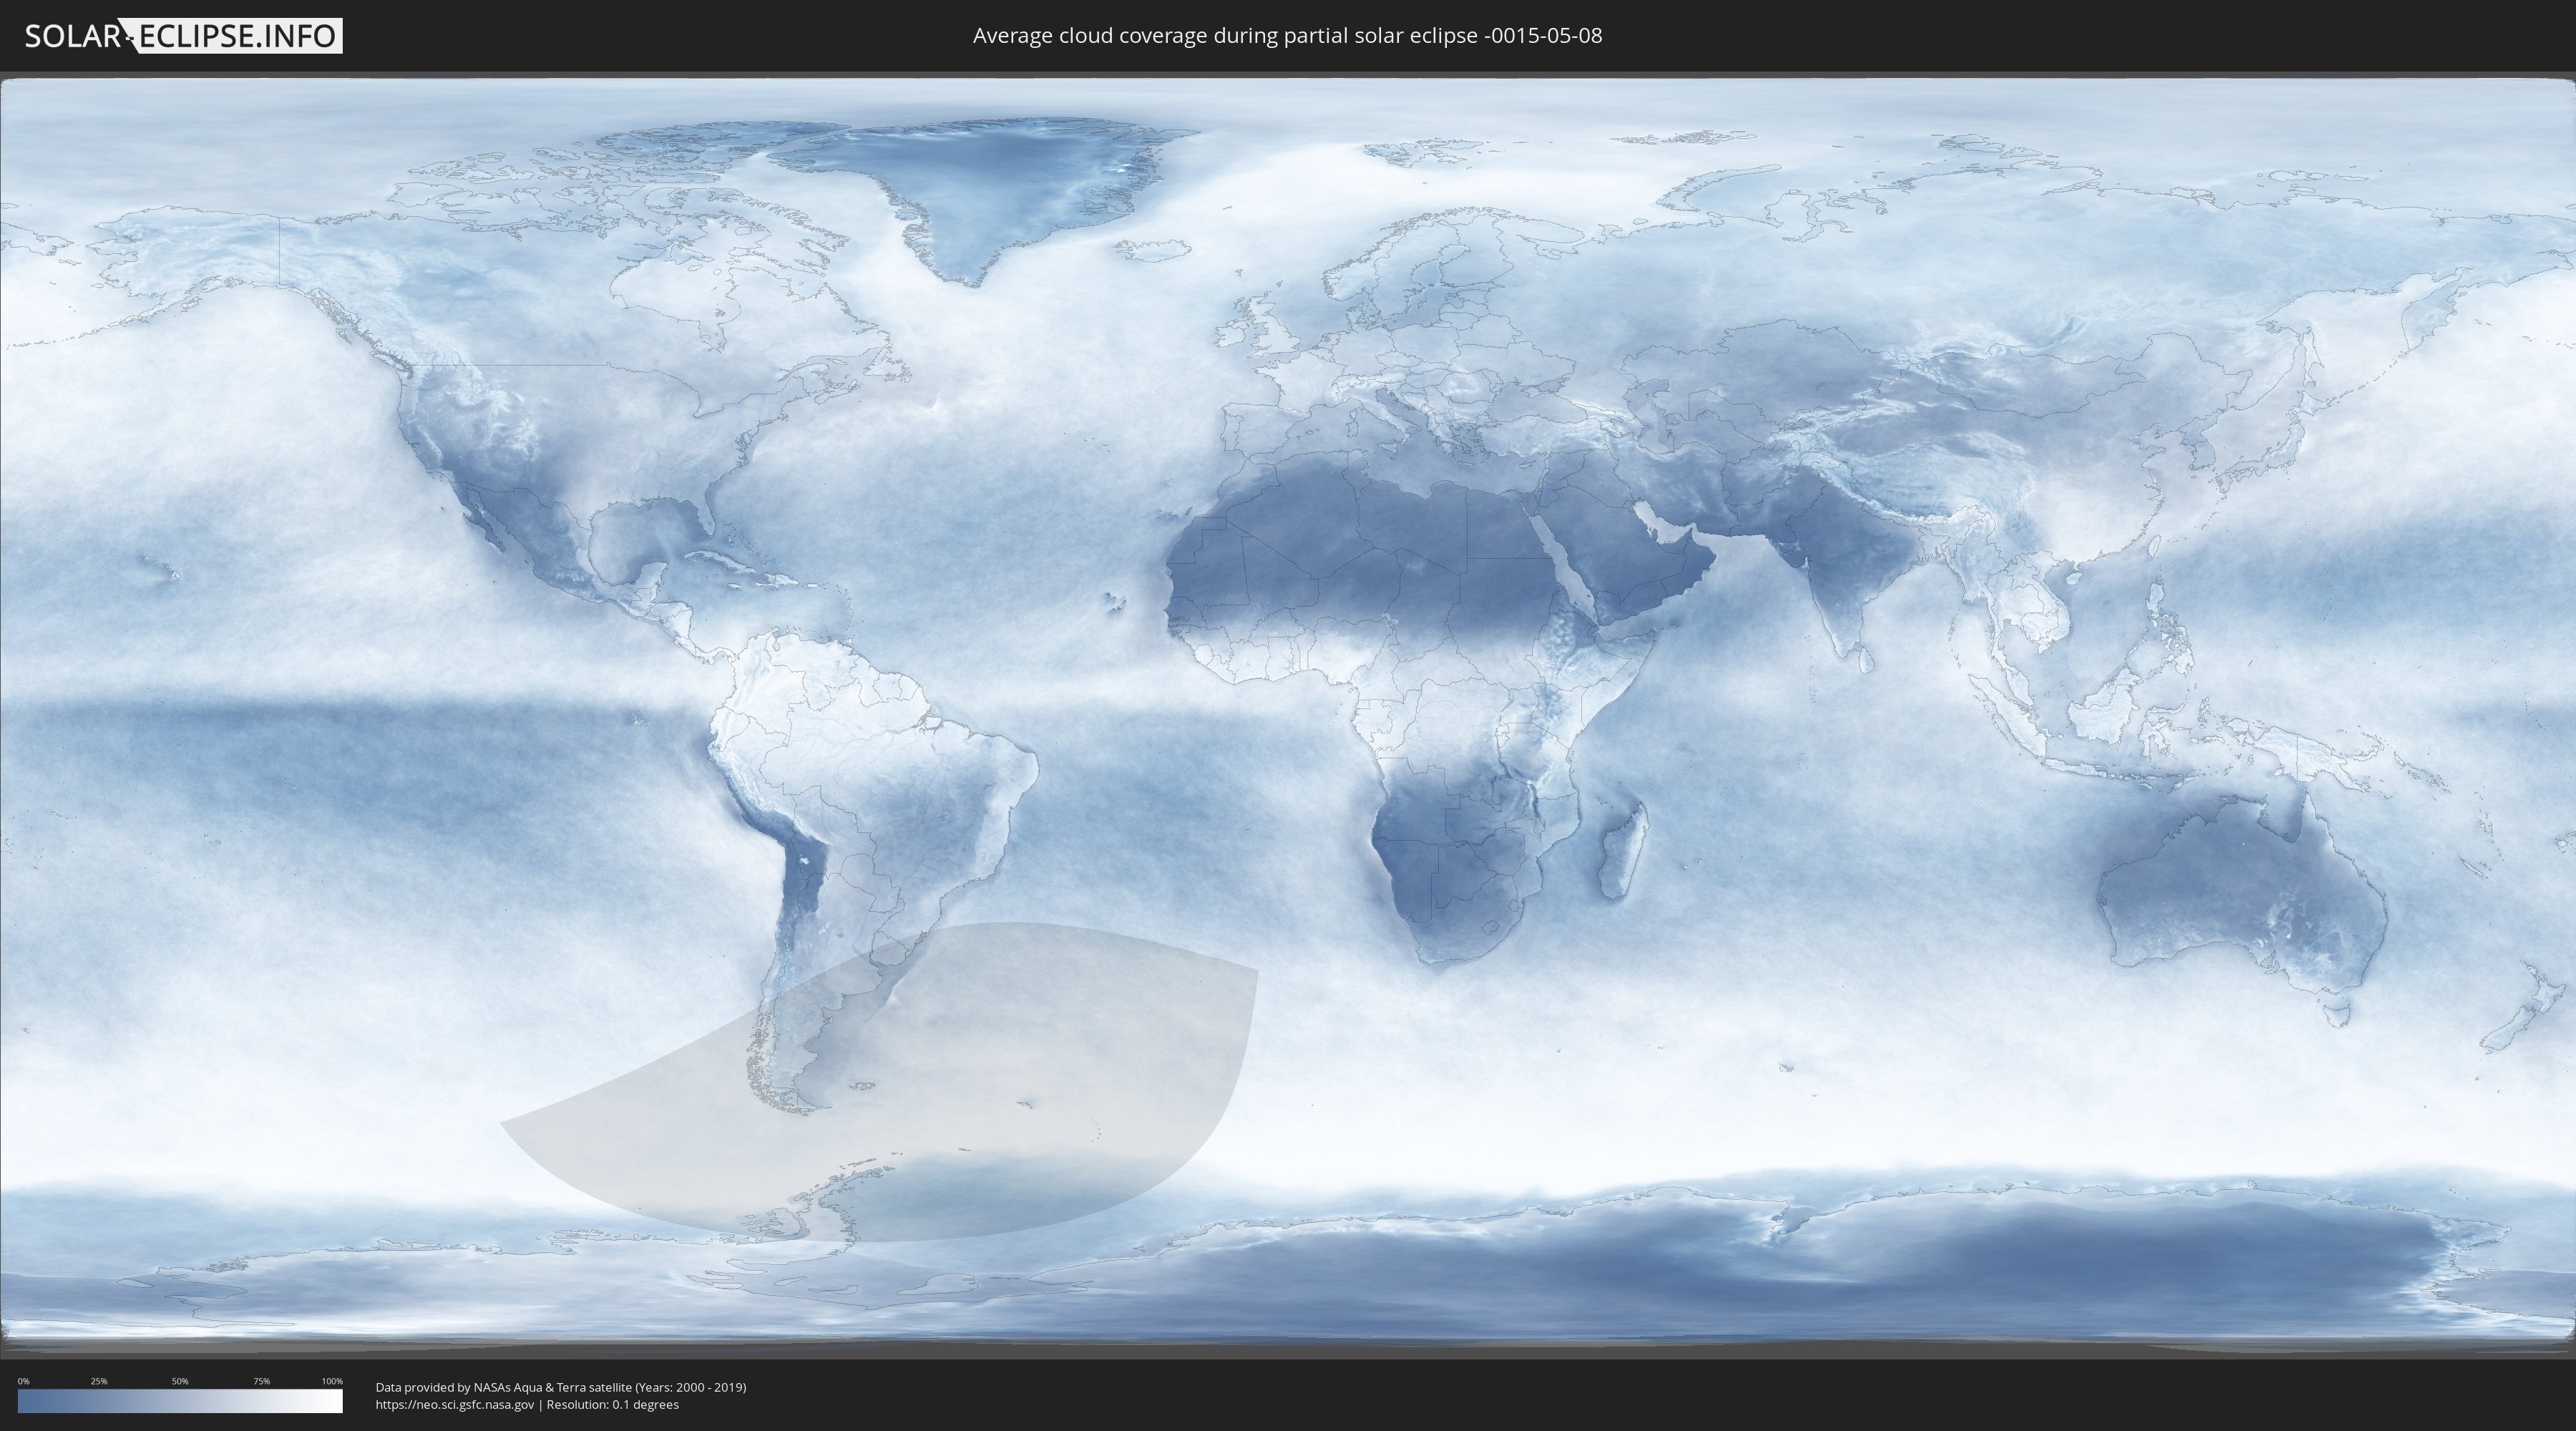Click the map title text

(x=1287, y=36)
